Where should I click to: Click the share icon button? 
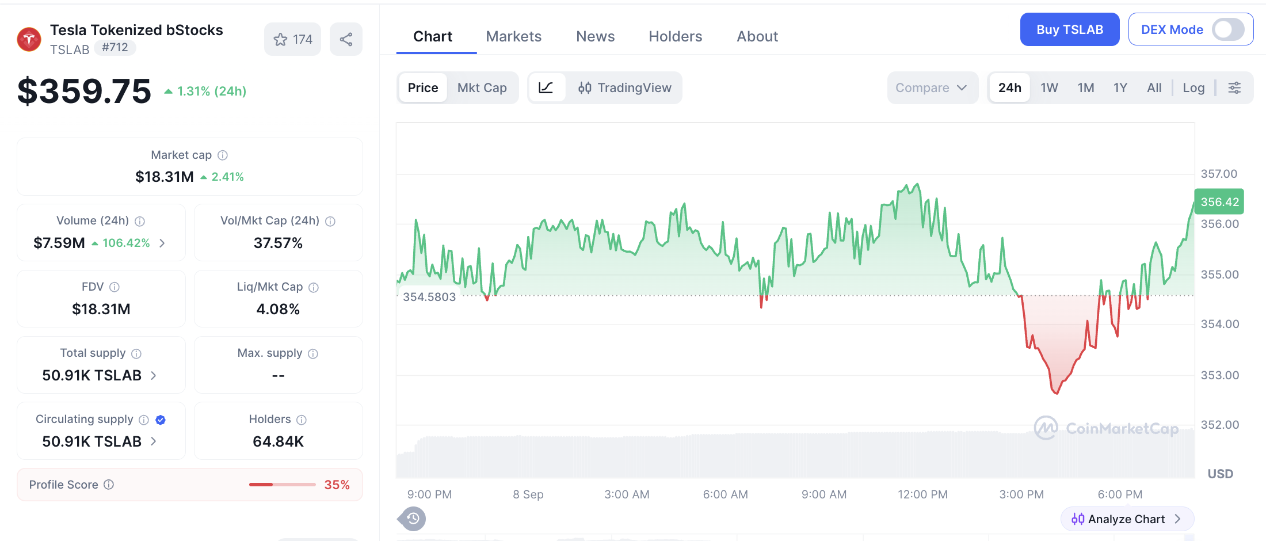(346, 40)
